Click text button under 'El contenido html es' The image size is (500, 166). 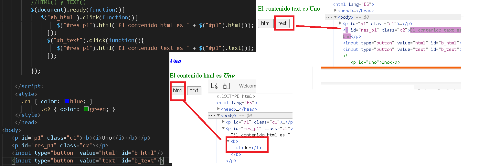tap(194, 91)
